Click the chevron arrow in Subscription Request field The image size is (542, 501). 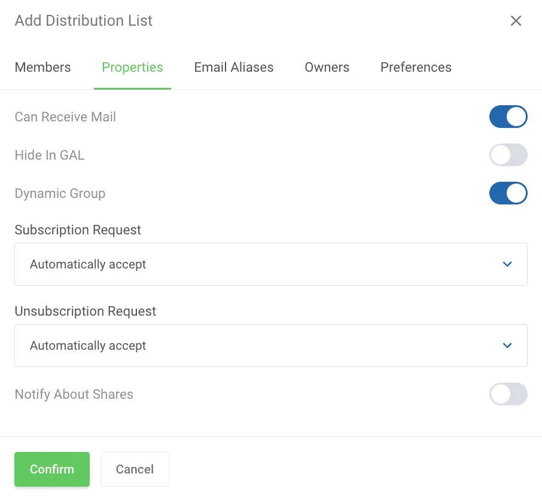coord(507,264)
